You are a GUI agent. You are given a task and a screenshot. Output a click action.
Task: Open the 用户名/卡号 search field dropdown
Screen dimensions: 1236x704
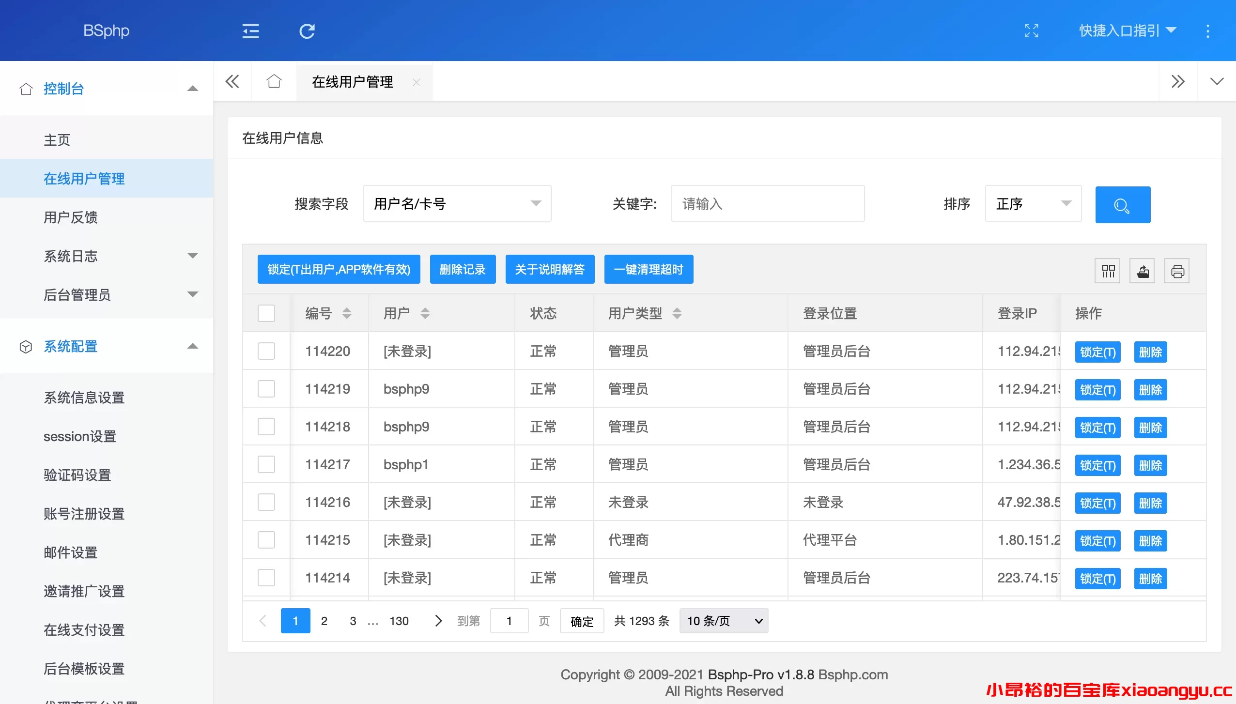457,203
